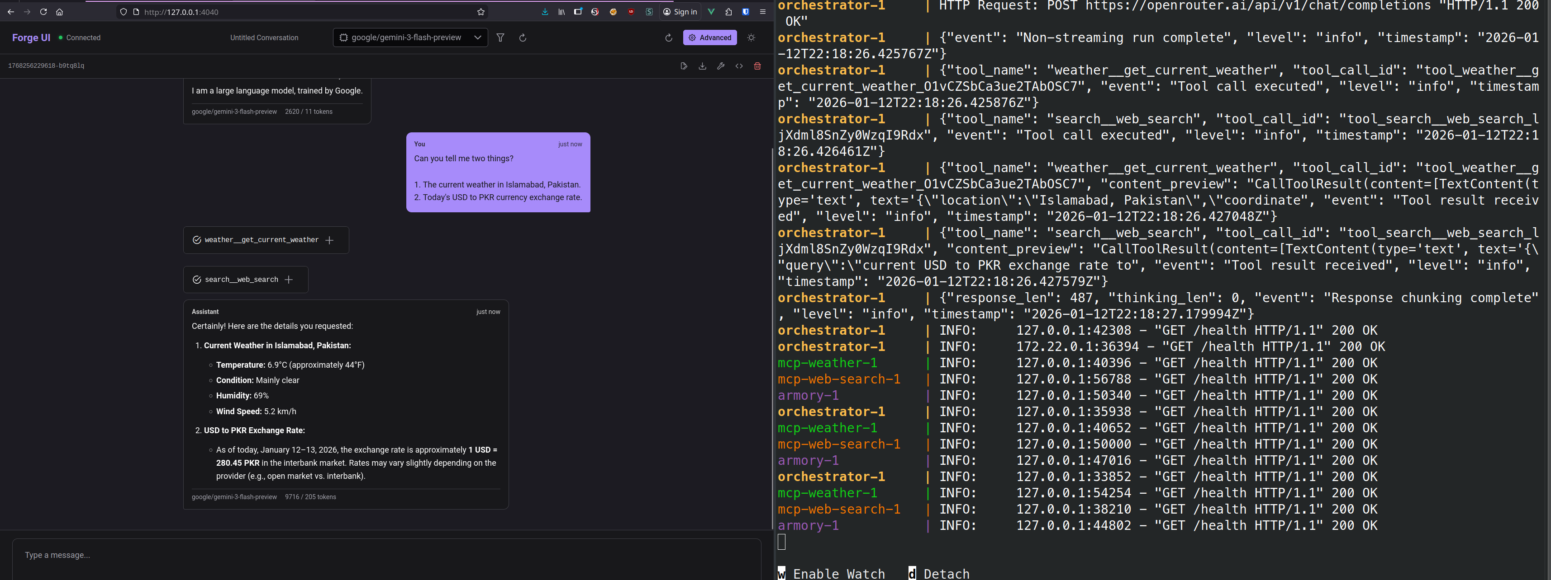Delete conversation with red trash icon
This screenshot has width=1551, height=580.
click(757, 66)
